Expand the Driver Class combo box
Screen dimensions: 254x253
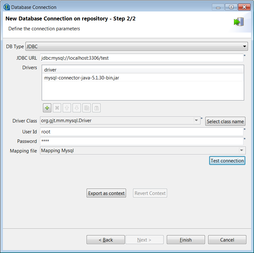coord(196,121)
